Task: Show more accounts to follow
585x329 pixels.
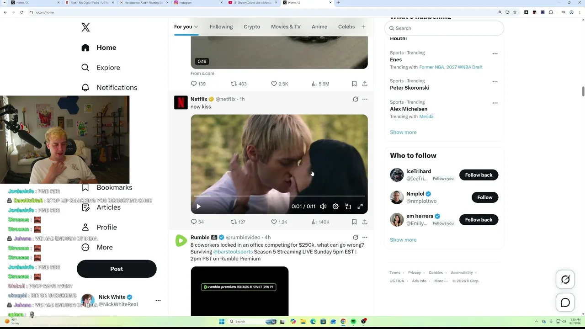Action: coord(403,240)
